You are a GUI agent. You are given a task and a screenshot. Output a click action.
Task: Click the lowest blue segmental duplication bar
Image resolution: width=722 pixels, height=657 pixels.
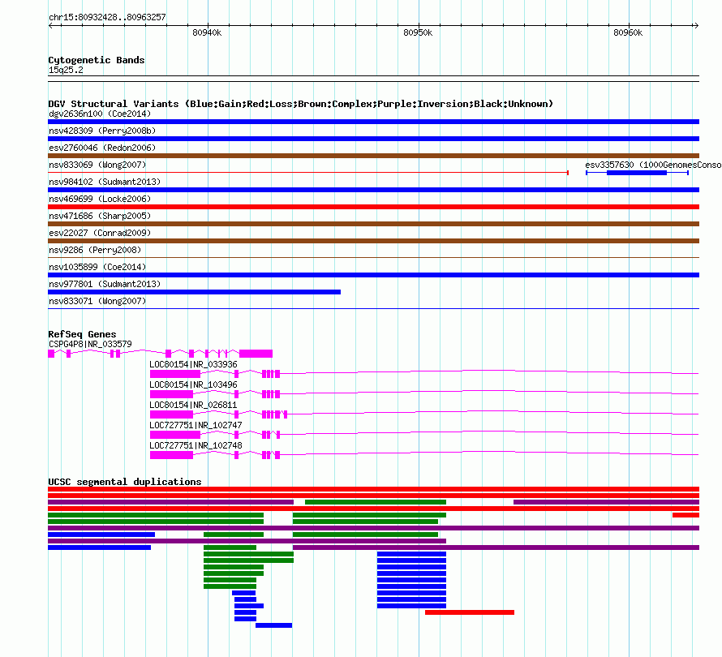point(273,625)
